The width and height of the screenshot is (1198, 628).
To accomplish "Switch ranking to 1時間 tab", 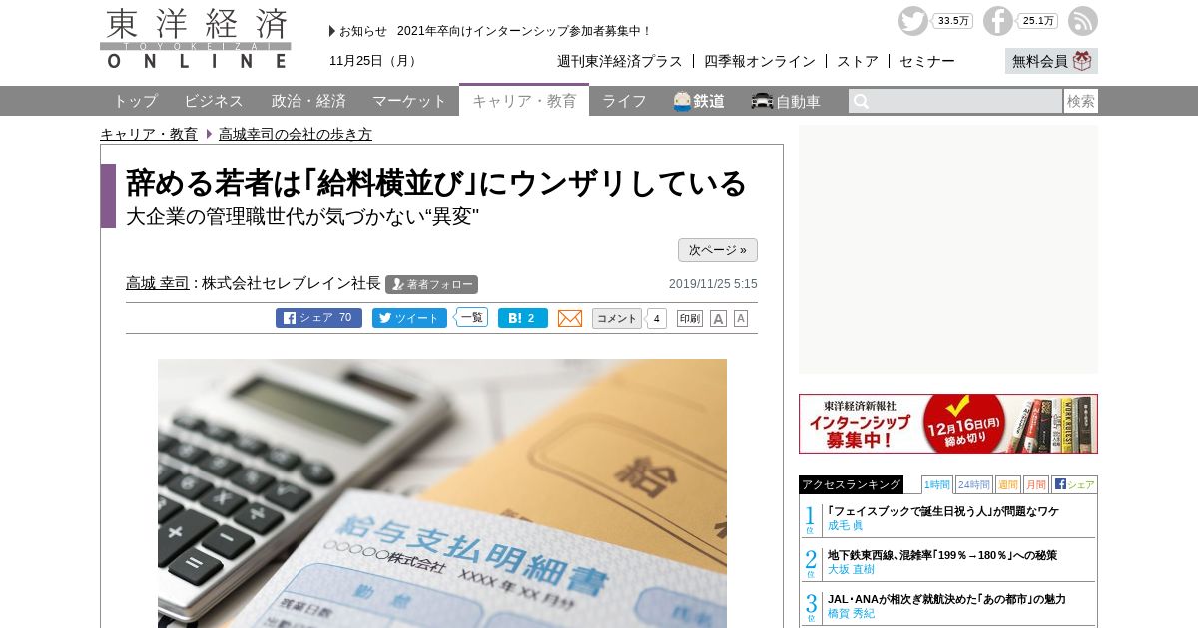I will click(x=937, y=484).
